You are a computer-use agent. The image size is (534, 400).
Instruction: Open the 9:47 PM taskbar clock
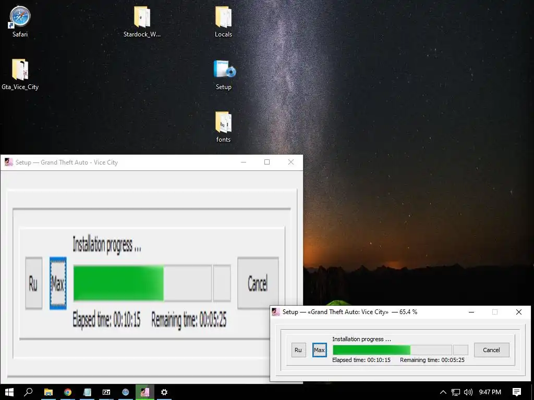pos(490,392)
